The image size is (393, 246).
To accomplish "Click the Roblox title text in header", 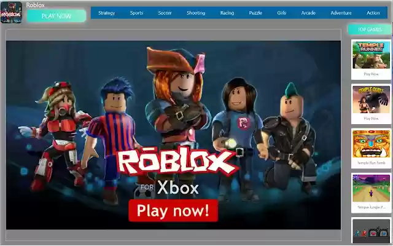I will (x=36, y=5).
